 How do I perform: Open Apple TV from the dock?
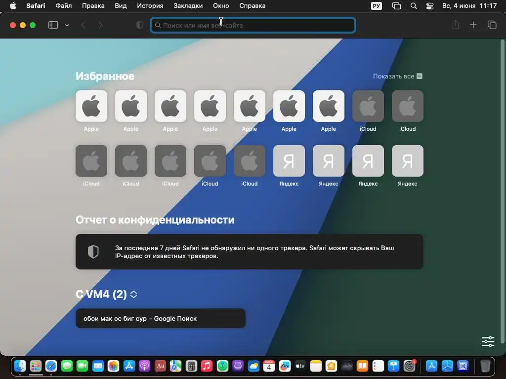[300, 366]
